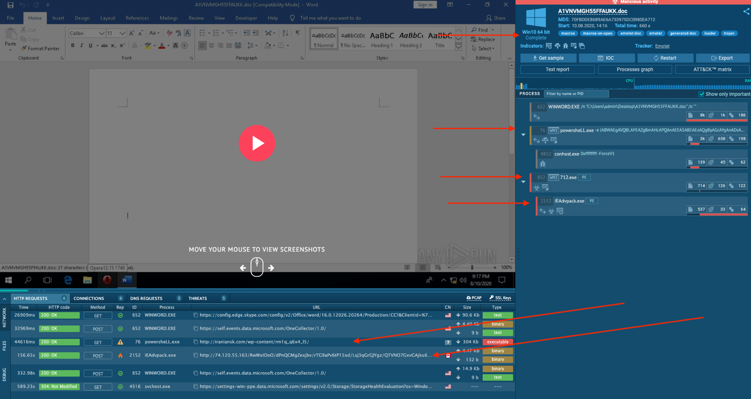Click the Format Painter in Word
The width and height of the screenshot is (751, 399).
tap(40, 49)
